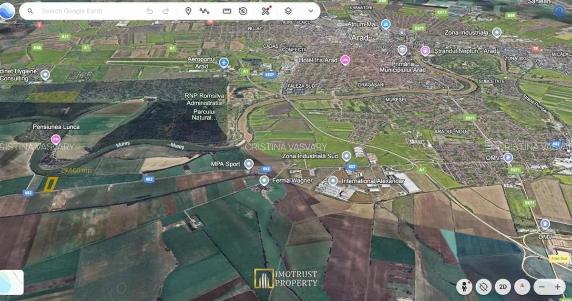Open the minimap thumbnail in bottom-left
572x301 pixels.
(x=11, y=282)
